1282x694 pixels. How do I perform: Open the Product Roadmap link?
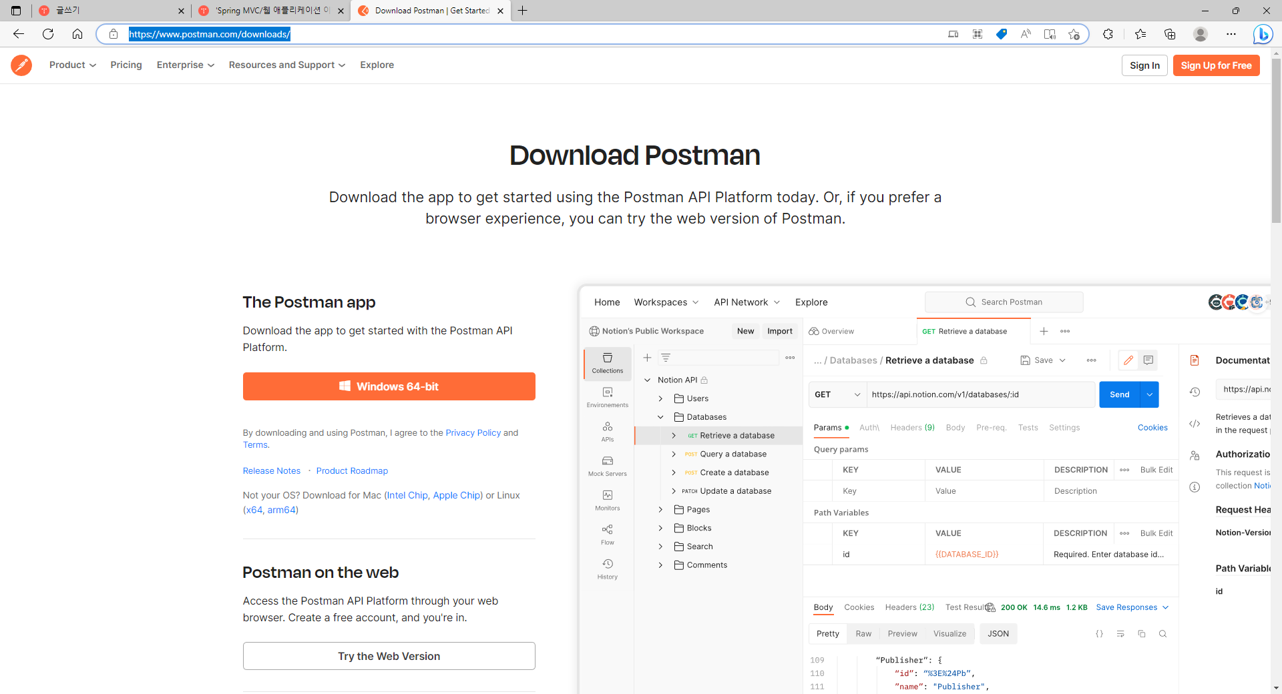click(352, 470)
